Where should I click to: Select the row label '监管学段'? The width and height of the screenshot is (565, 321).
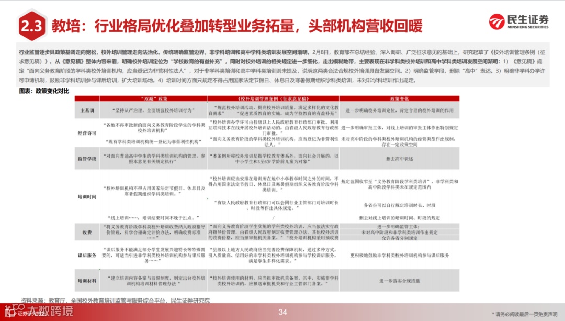87,158
